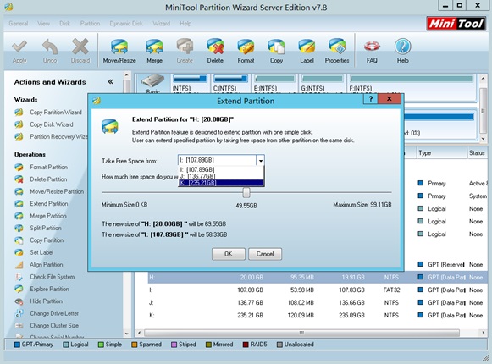Click the C:(NTFS) partition in disk map
Image resolution: width=492 pixels, height=364 pixels.
click(x=230, y=84)
